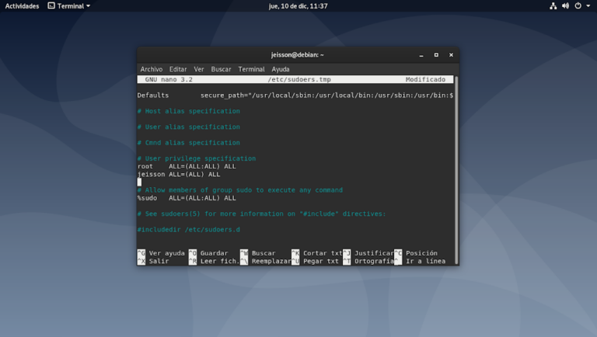Click the '%sudo ALL=(ALL:ALL) ALL' line
597x337 pixels.
click(187, 198)
